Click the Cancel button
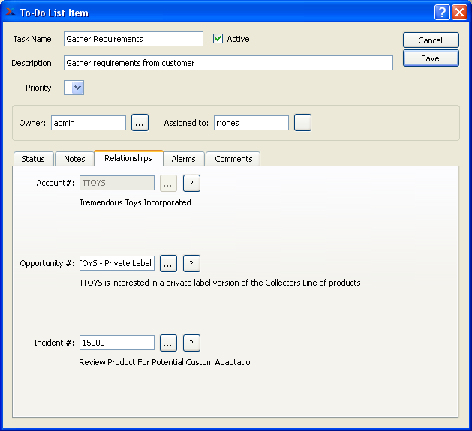The width and height of the screenshot is (472, 431). pyautogui.click(x=431, y=40)
